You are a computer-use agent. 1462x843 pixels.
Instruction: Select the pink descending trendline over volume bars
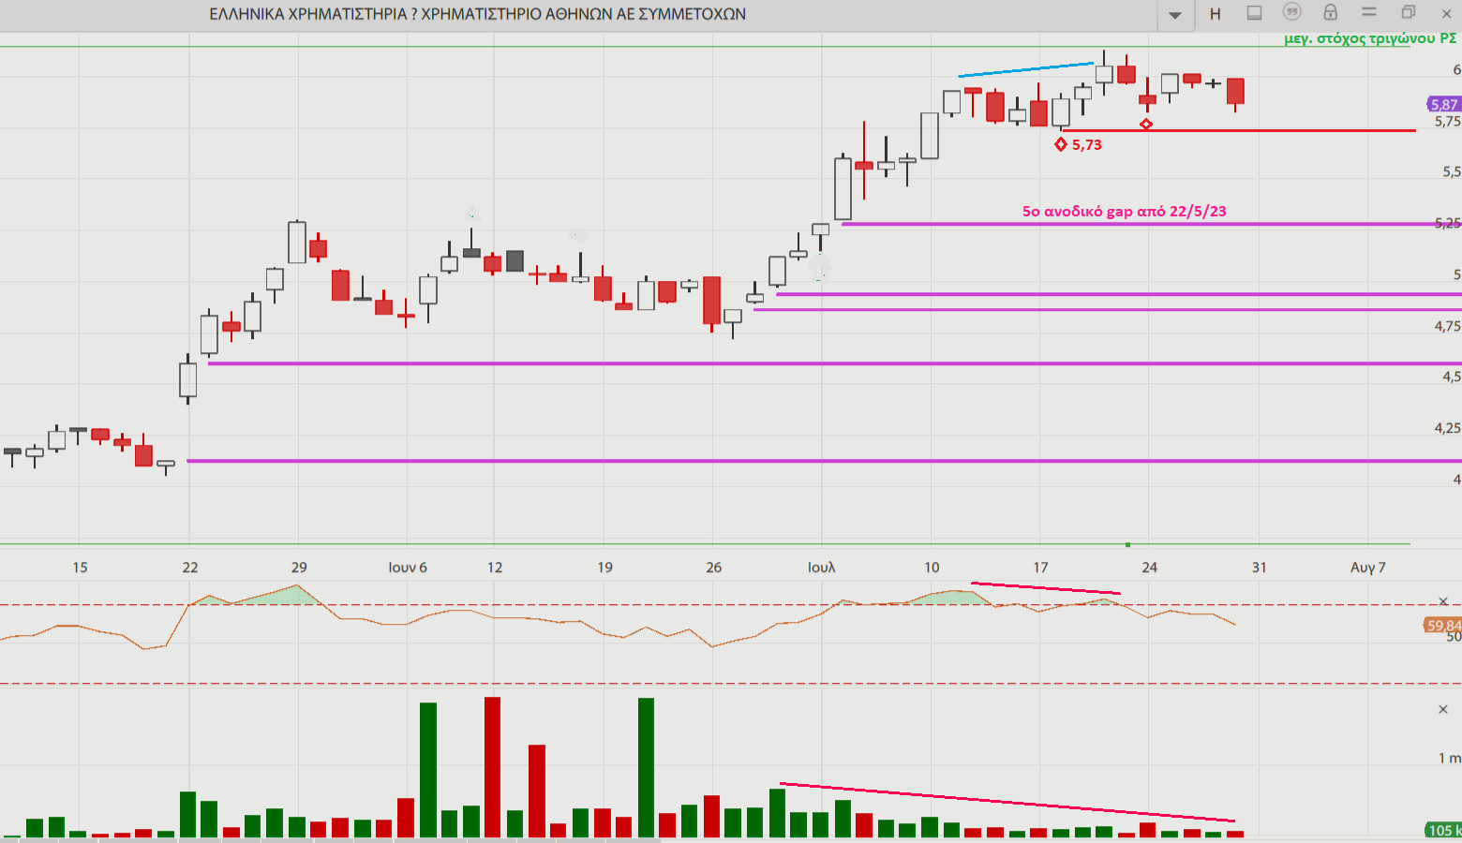[x=1007, y=802]
